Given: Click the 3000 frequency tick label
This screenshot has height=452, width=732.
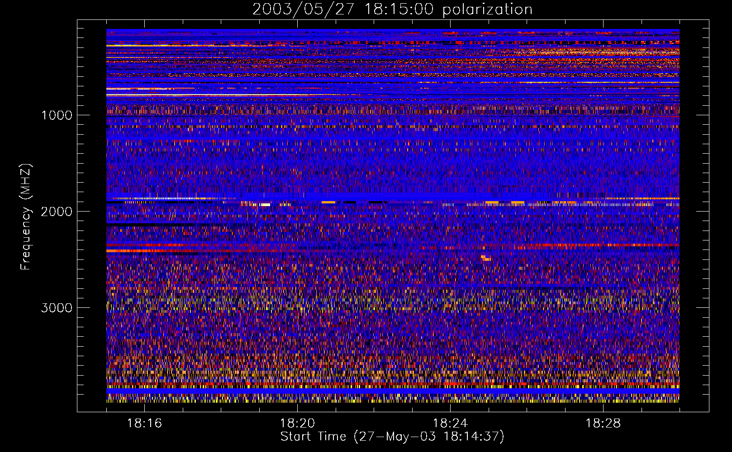Looking at the screenshot, I should pos(57,308).
